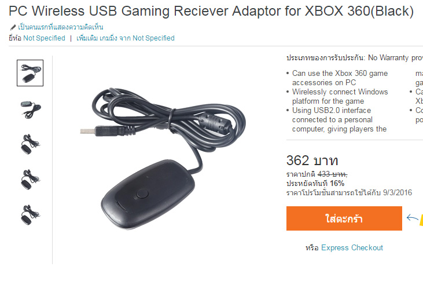This screenshot has width=423, height=281.
Task: Click the struck-through 433 บาท regular price
Action: tap(332, 174)
